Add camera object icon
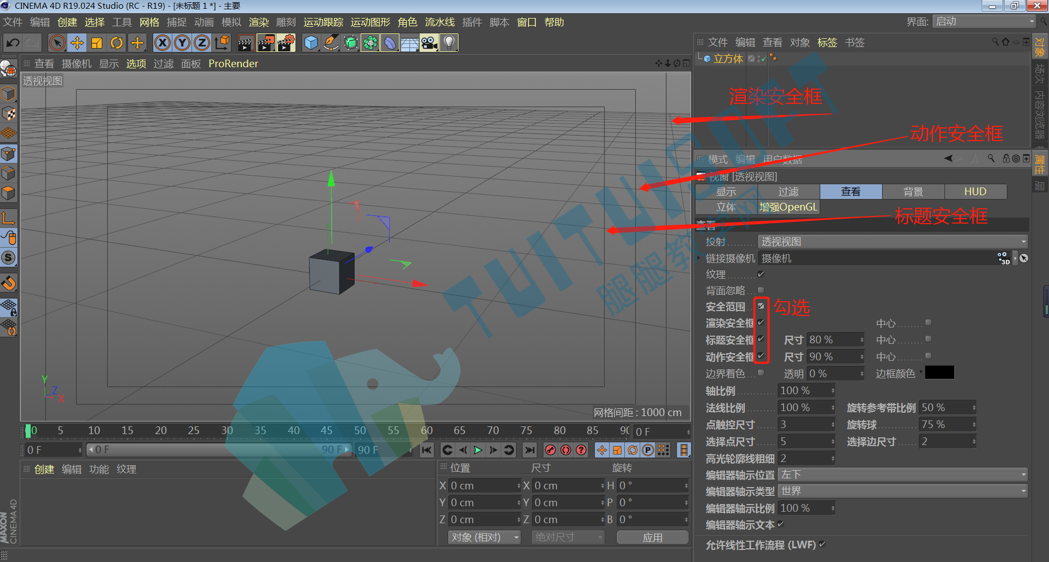1049x562 pixels. 430,43
